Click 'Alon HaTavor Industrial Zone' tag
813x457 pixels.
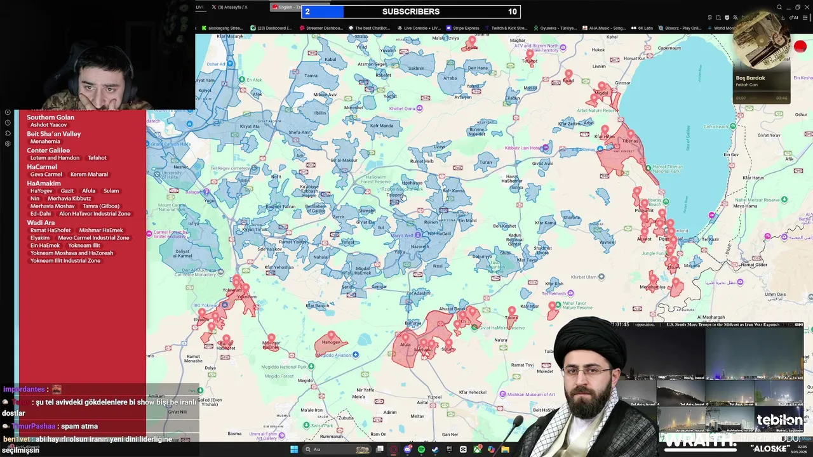point(95,214)
